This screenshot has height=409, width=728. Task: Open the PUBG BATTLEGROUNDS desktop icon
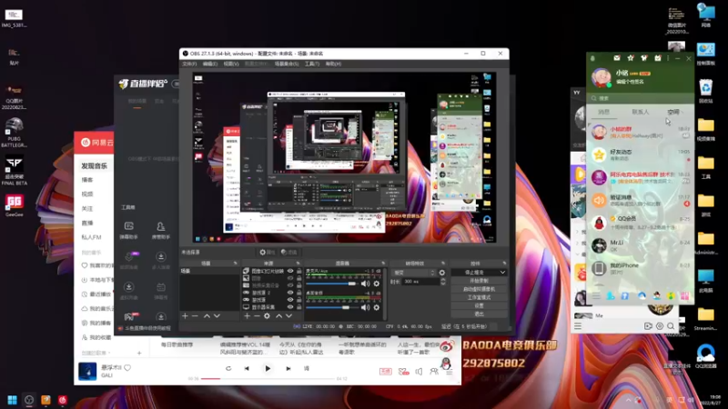pos(14,133)
